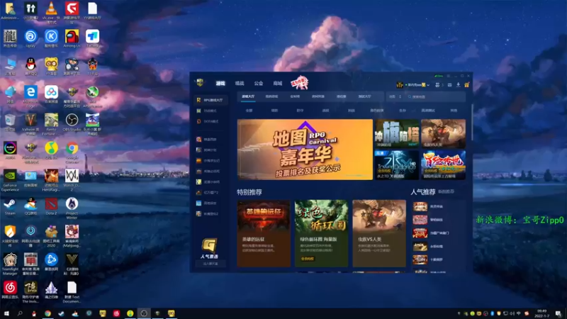567x319 pixels.
Task: Open the Recycle Bin on the desktop
Action: [10, 123]
